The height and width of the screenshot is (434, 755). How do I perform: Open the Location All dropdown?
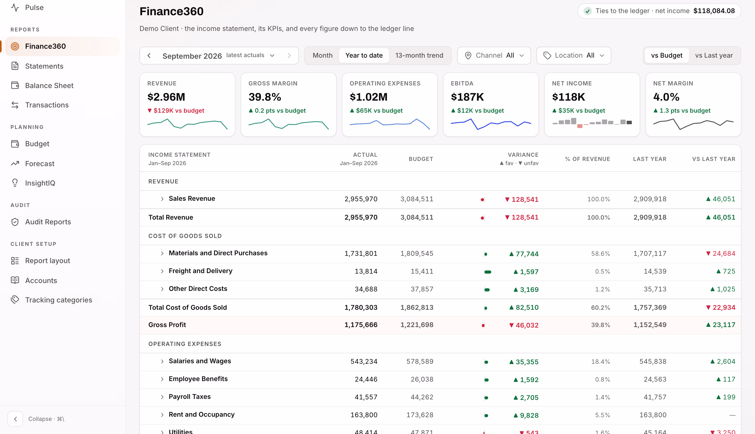pos(574,56)
